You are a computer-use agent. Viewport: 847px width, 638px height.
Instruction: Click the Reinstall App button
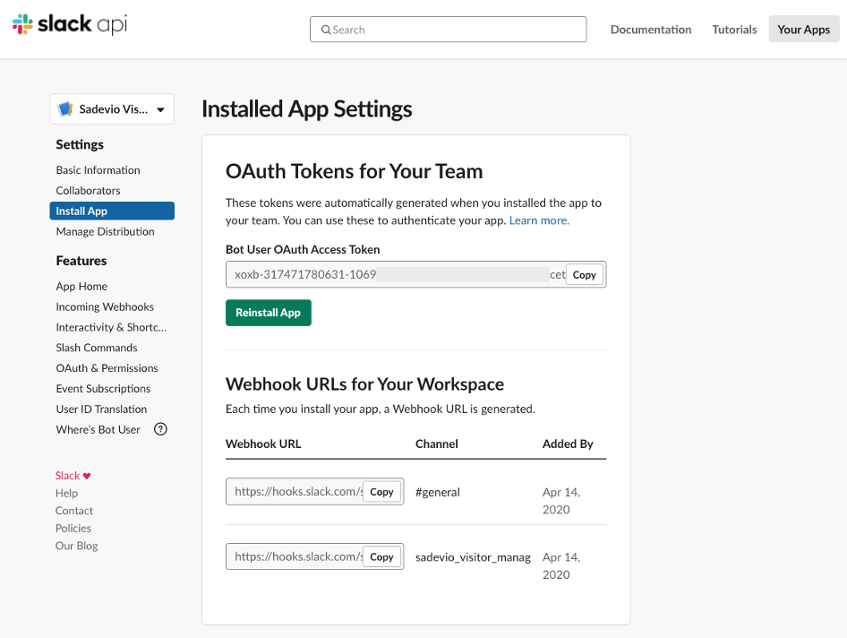269,313
